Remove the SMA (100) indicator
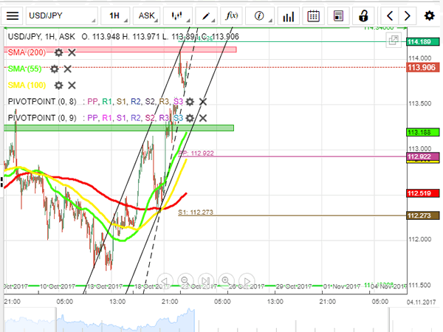 (73, 85)
